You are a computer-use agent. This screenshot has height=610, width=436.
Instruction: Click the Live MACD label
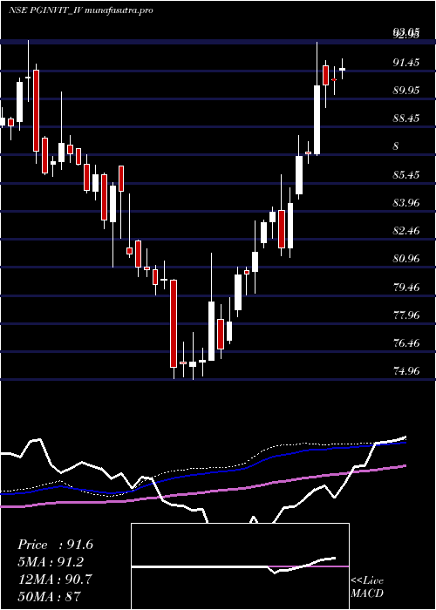[x=367, y=587]
